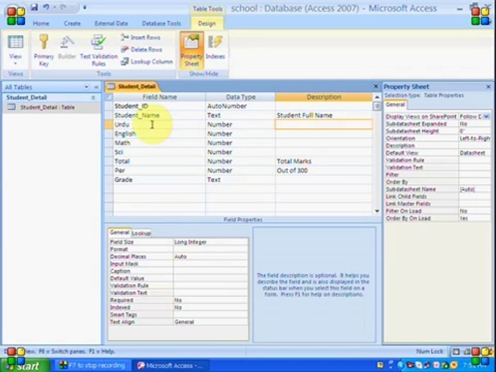
Task: Click the Sci field name
Action: coord(119,152)
